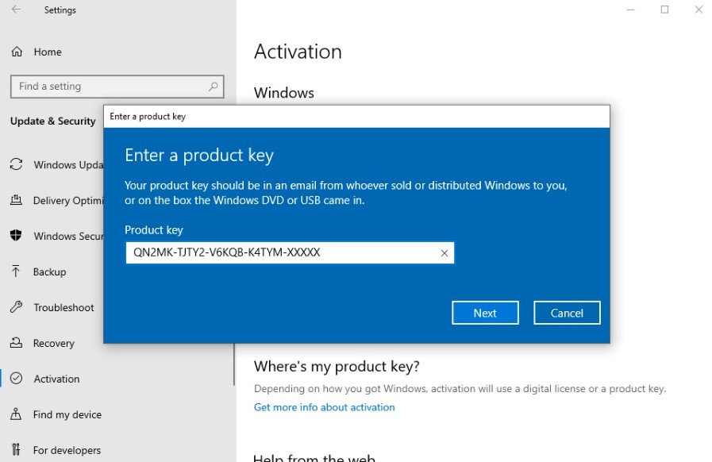Click the Troubleshoot wrench icon
712x462 pixels.
(x=17, y=307)
